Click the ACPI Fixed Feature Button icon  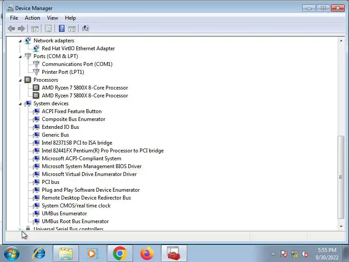click(36, 111)
